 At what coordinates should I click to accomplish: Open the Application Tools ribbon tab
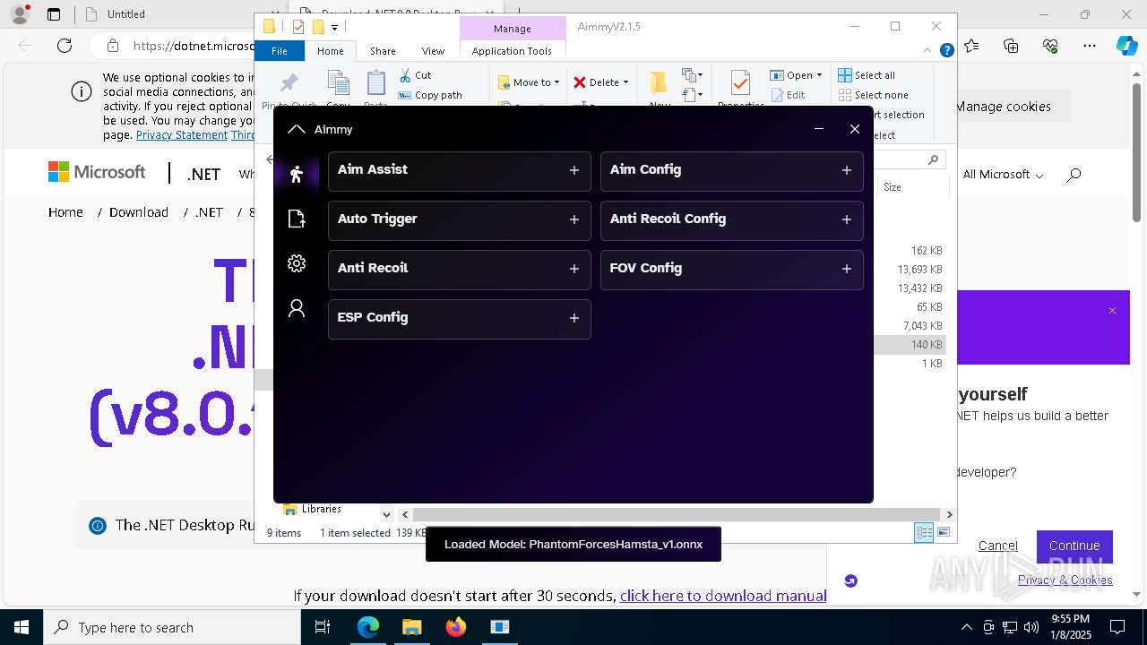[x=512, y=51]
